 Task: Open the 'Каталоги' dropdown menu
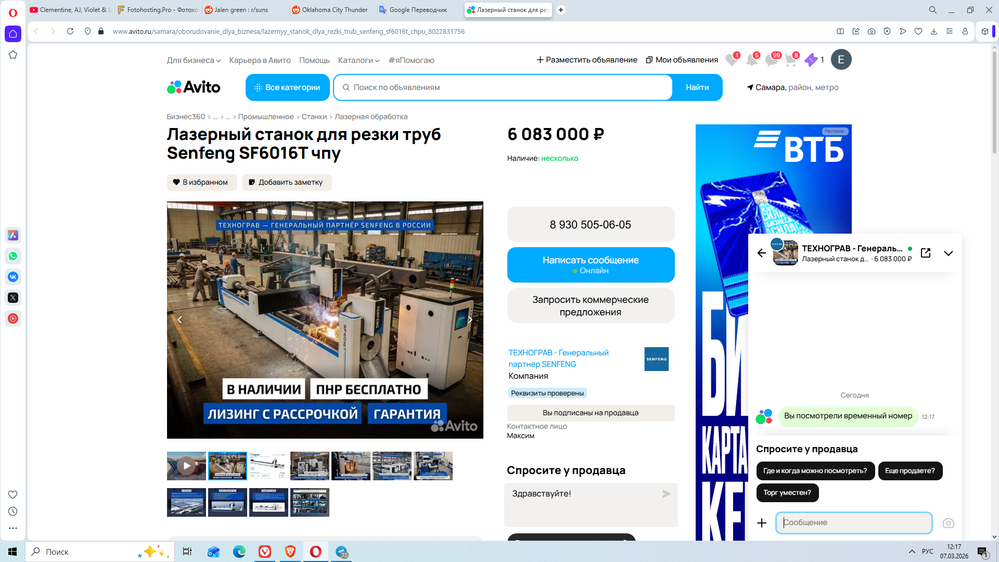click(358, 60)
